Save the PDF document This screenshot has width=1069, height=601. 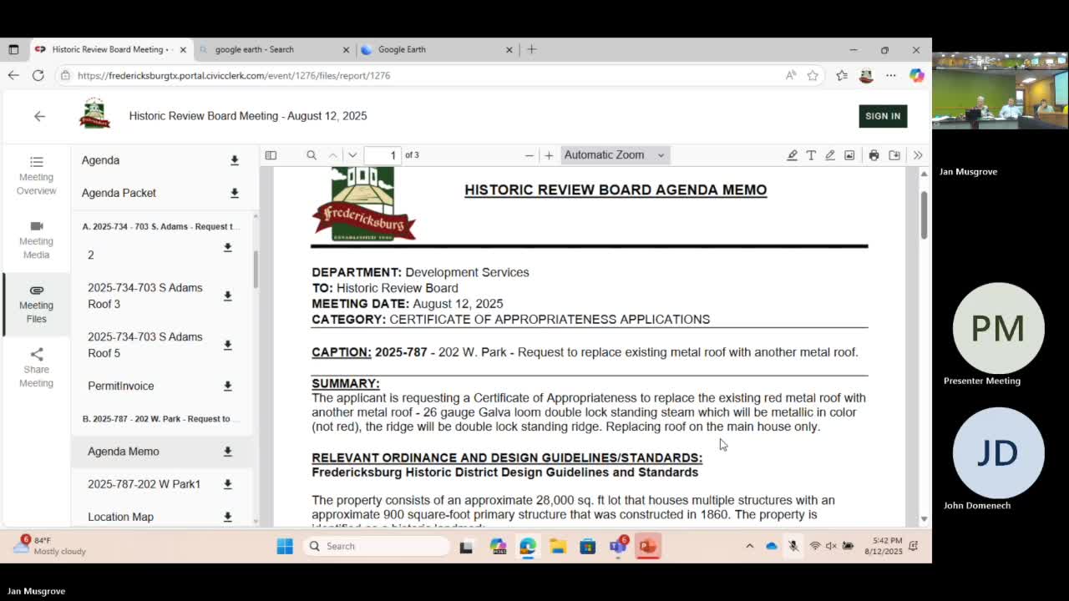click(x=894, y=154)
